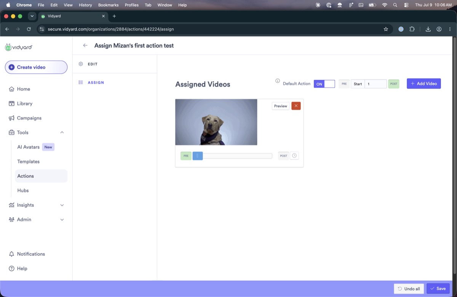Select Actions in the sidebar
457x297 pixels.
[41, 176]
